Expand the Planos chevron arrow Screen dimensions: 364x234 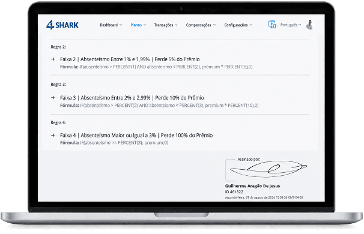(x=145, y=25)
